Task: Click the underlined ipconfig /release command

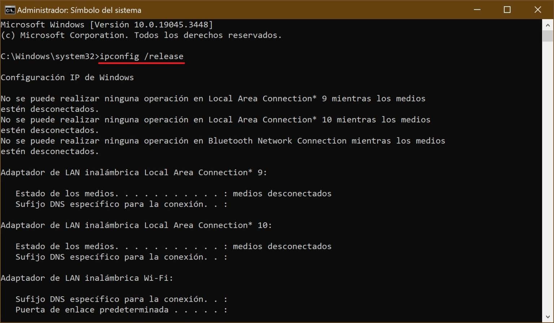Action: pos(141,56)
